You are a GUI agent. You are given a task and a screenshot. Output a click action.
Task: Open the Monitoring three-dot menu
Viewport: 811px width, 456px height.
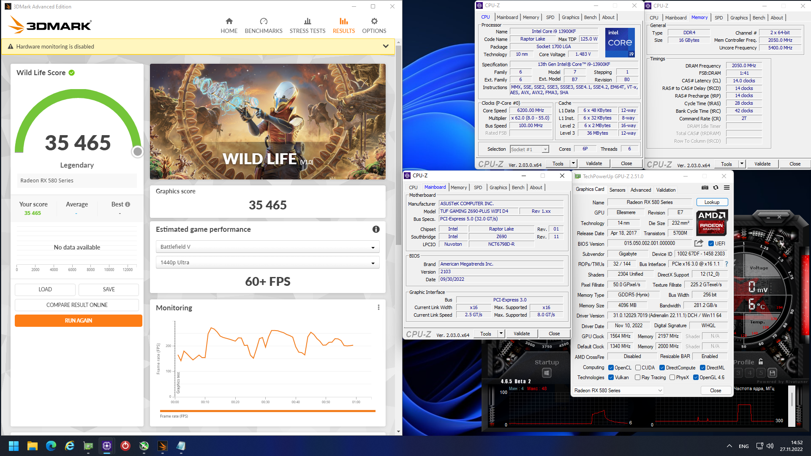(378, 307)
